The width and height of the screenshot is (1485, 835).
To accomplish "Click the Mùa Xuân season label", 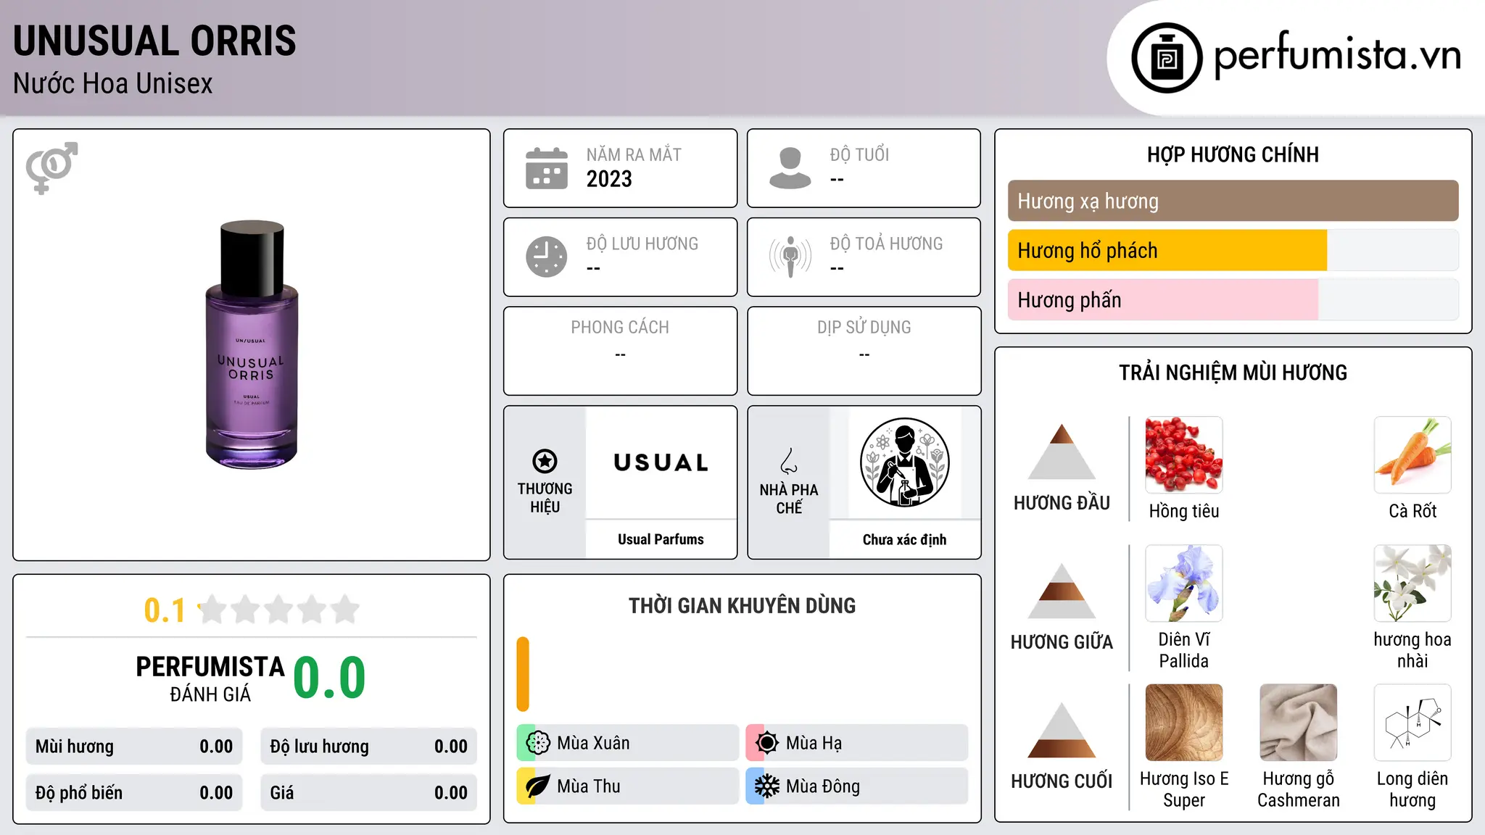I will pos(593,743).
